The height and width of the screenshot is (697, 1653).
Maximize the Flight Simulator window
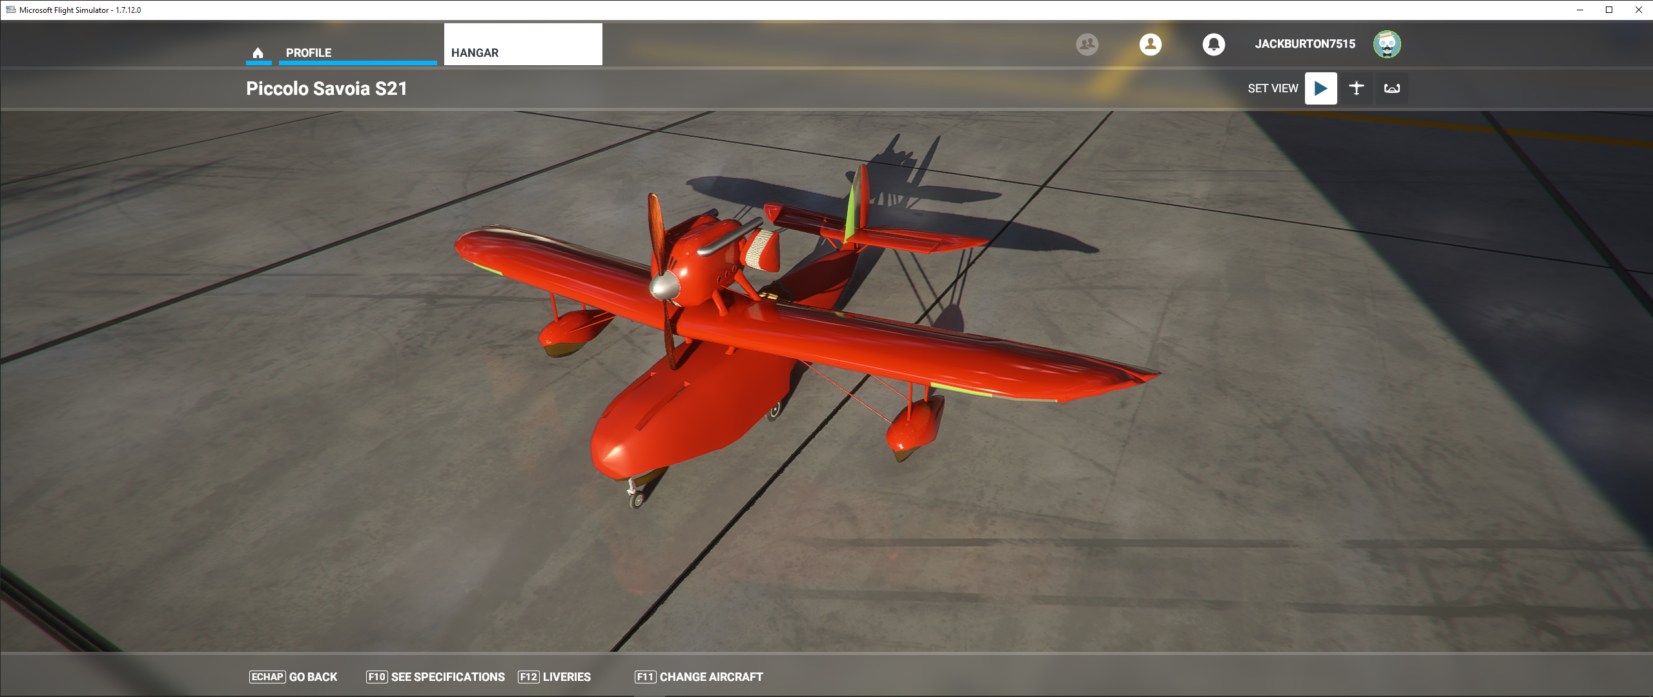(1609, 10)
